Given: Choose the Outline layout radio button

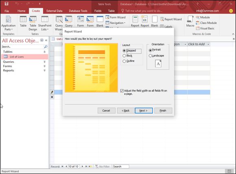Looking at the screenshot, I should (124, 61).
